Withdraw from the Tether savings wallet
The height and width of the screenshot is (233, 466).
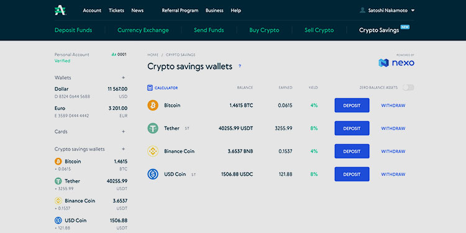[393, 129]
